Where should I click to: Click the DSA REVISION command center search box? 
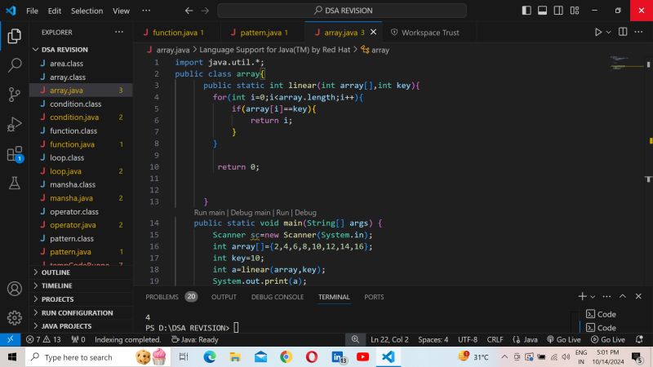click(x=342, y=11)
